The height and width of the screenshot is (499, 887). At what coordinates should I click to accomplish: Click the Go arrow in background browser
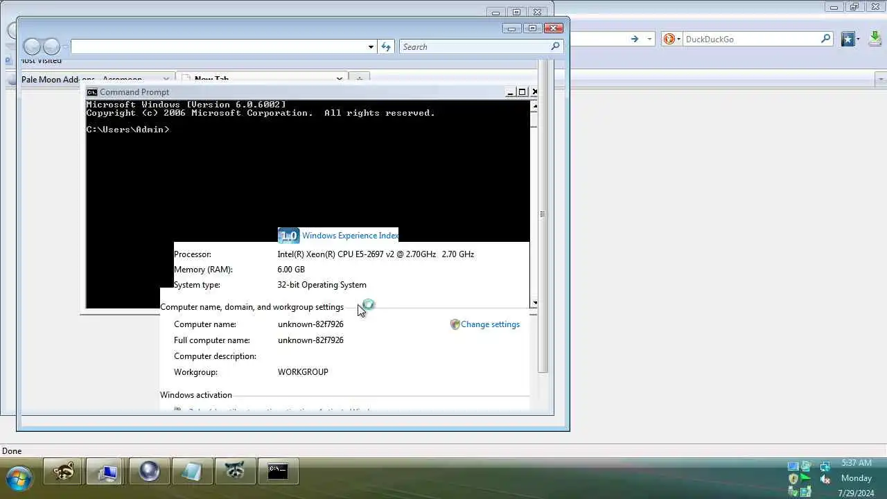(635, 39)
